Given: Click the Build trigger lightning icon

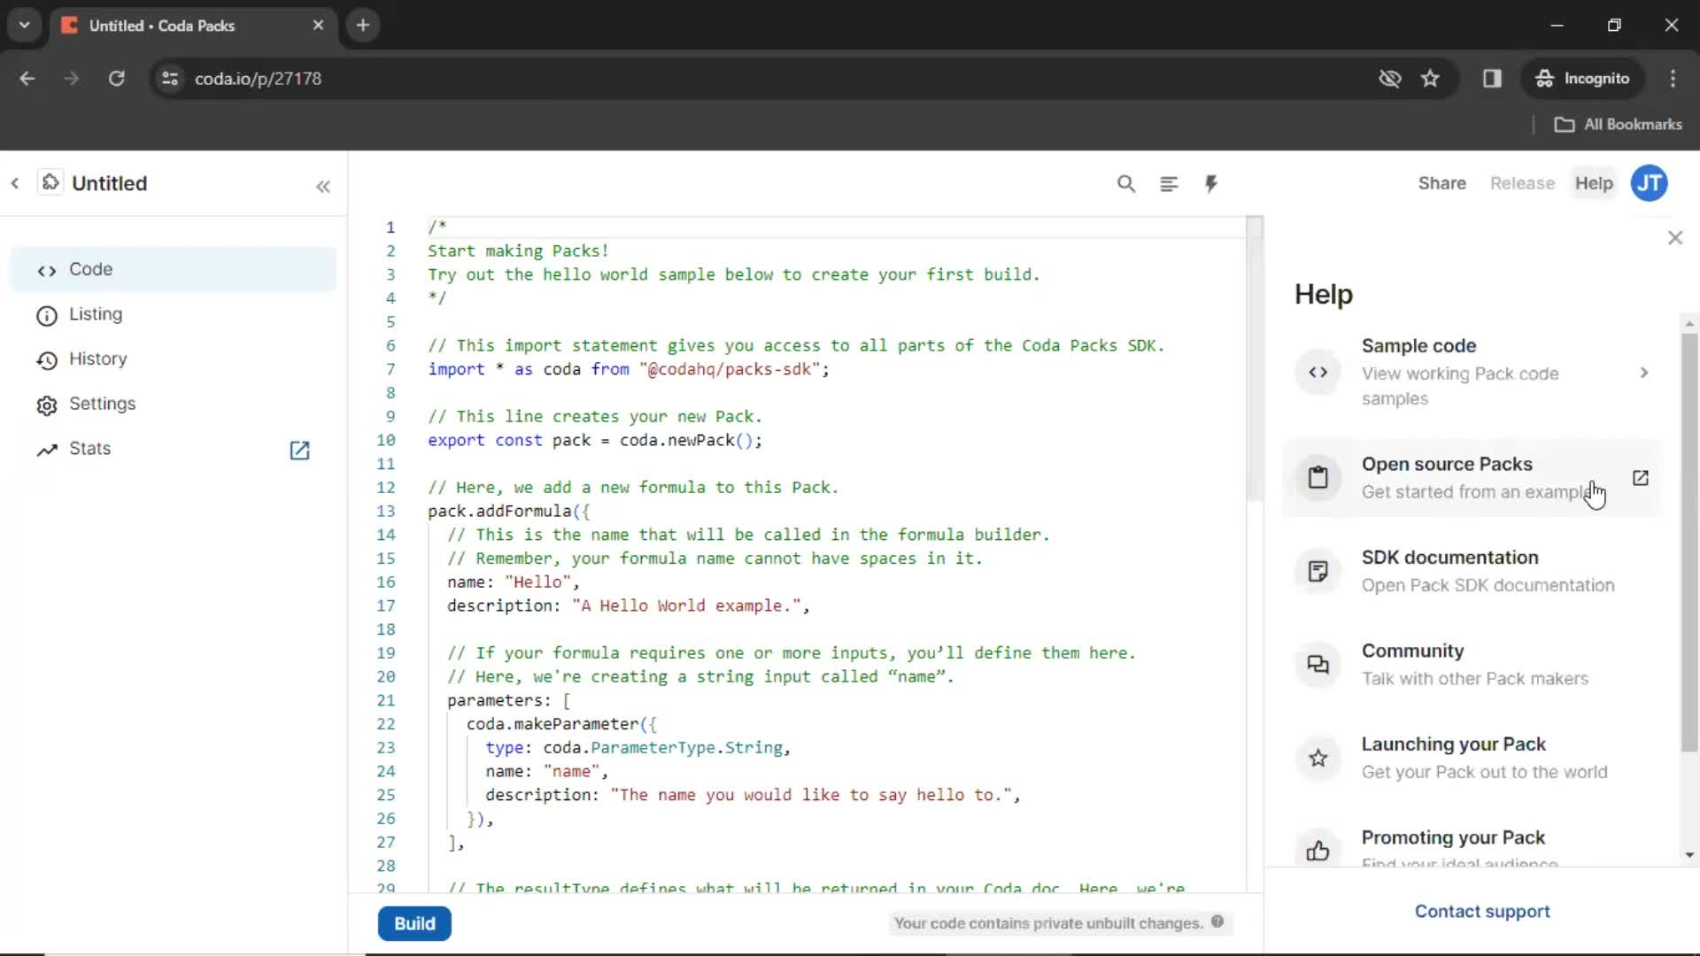Looking at the screenshot, I should 1210,183.
